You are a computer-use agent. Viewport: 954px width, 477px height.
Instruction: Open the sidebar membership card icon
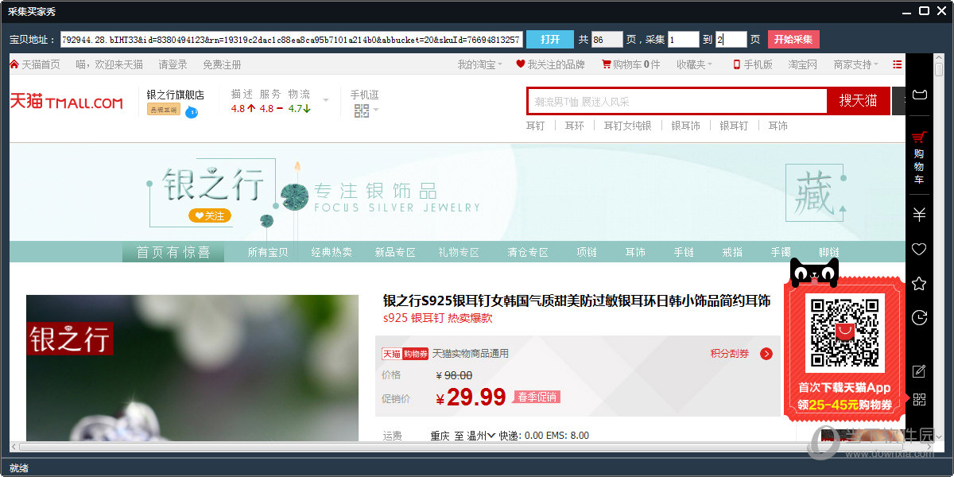click(919, 95)
